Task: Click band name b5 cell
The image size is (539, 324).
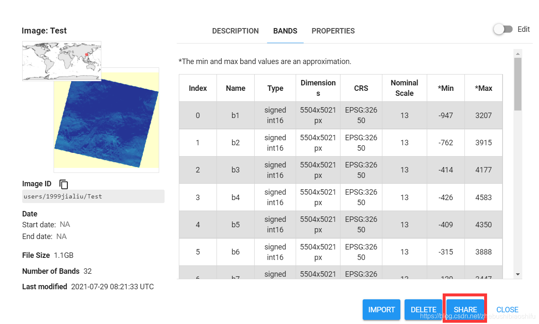Action: coord(235,225)
